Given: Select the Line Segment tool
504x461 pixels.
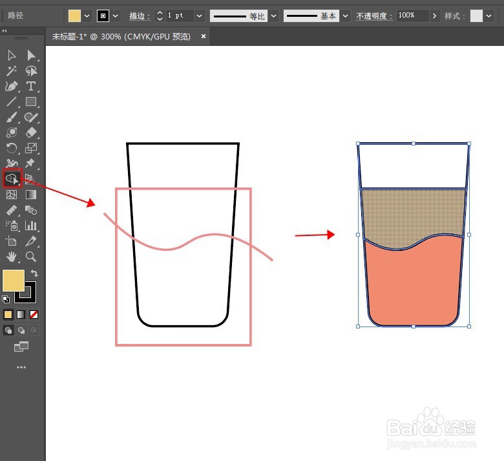Looking at the screenshot, I should (x=12, y=102).
